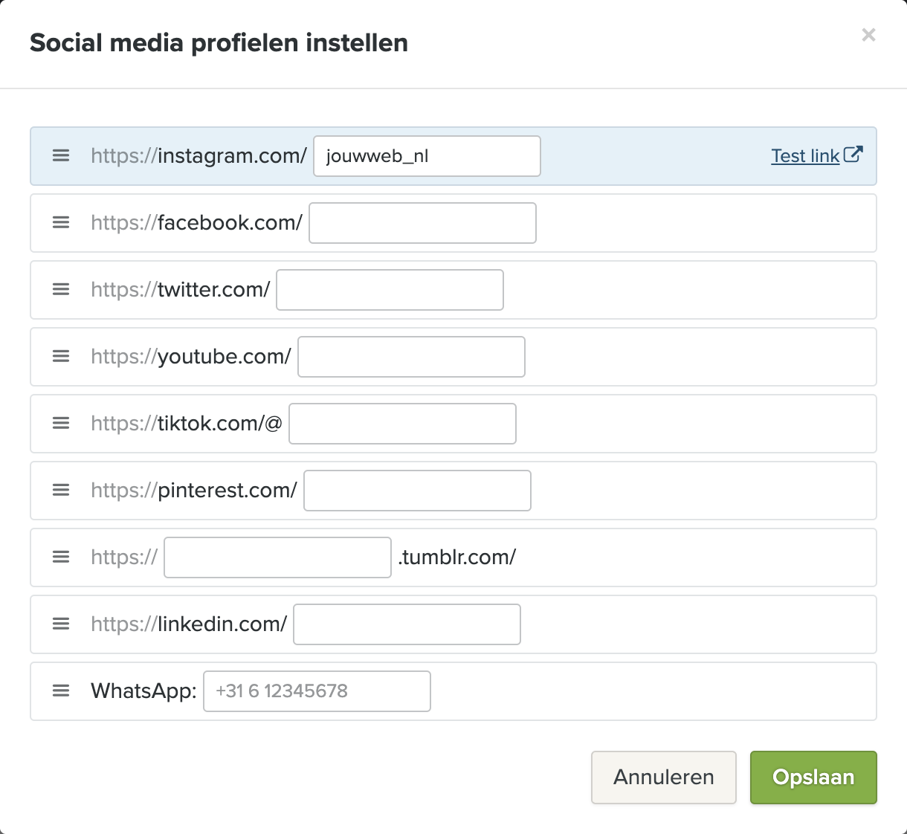Click the drag handle of the Tumblr row
The image size is (907, 834).
61,557
